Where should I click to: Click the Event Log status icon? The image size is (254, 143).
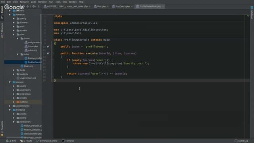click(x=236, y=141)
